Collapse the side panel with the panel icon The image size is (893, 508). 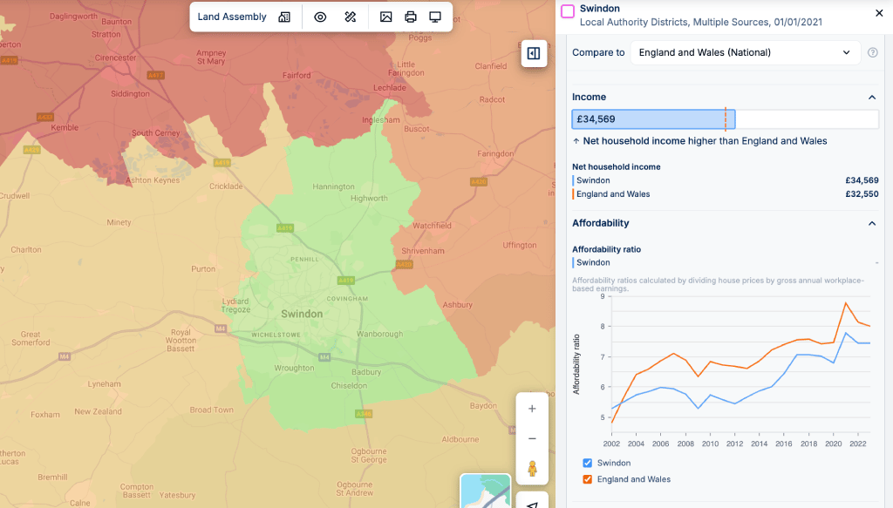(534, 53)
